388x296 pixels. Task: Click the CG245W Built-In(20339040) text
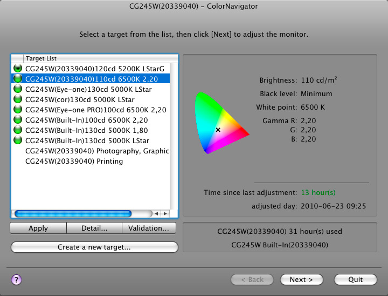point(280,245)
